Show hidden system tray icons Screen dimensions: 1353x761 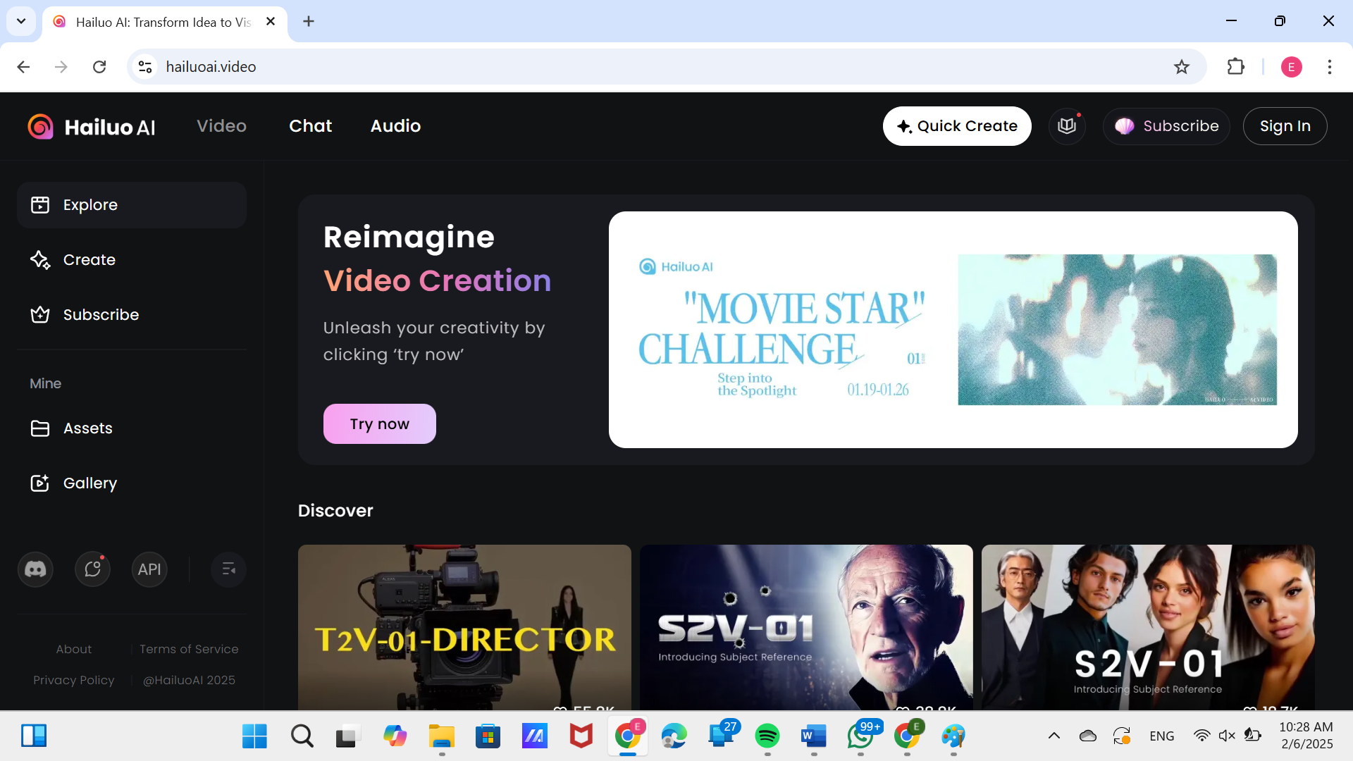[x=1054, y=736]
